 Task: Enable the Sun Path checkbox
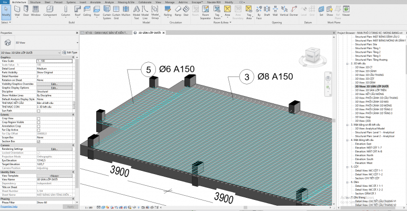pyautogui.click(x=39, y=111)
